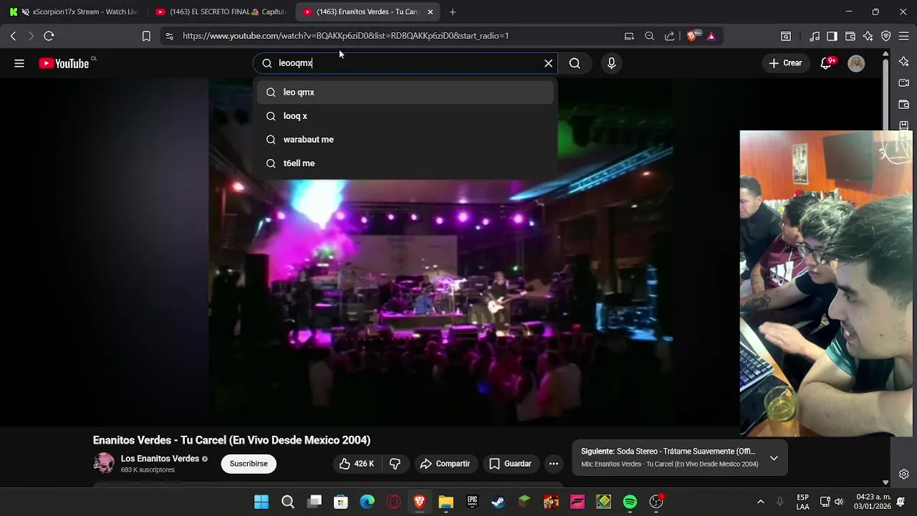Open a new browser tab
The height and width of the screenshot is (516, 917).
[453, 11]
